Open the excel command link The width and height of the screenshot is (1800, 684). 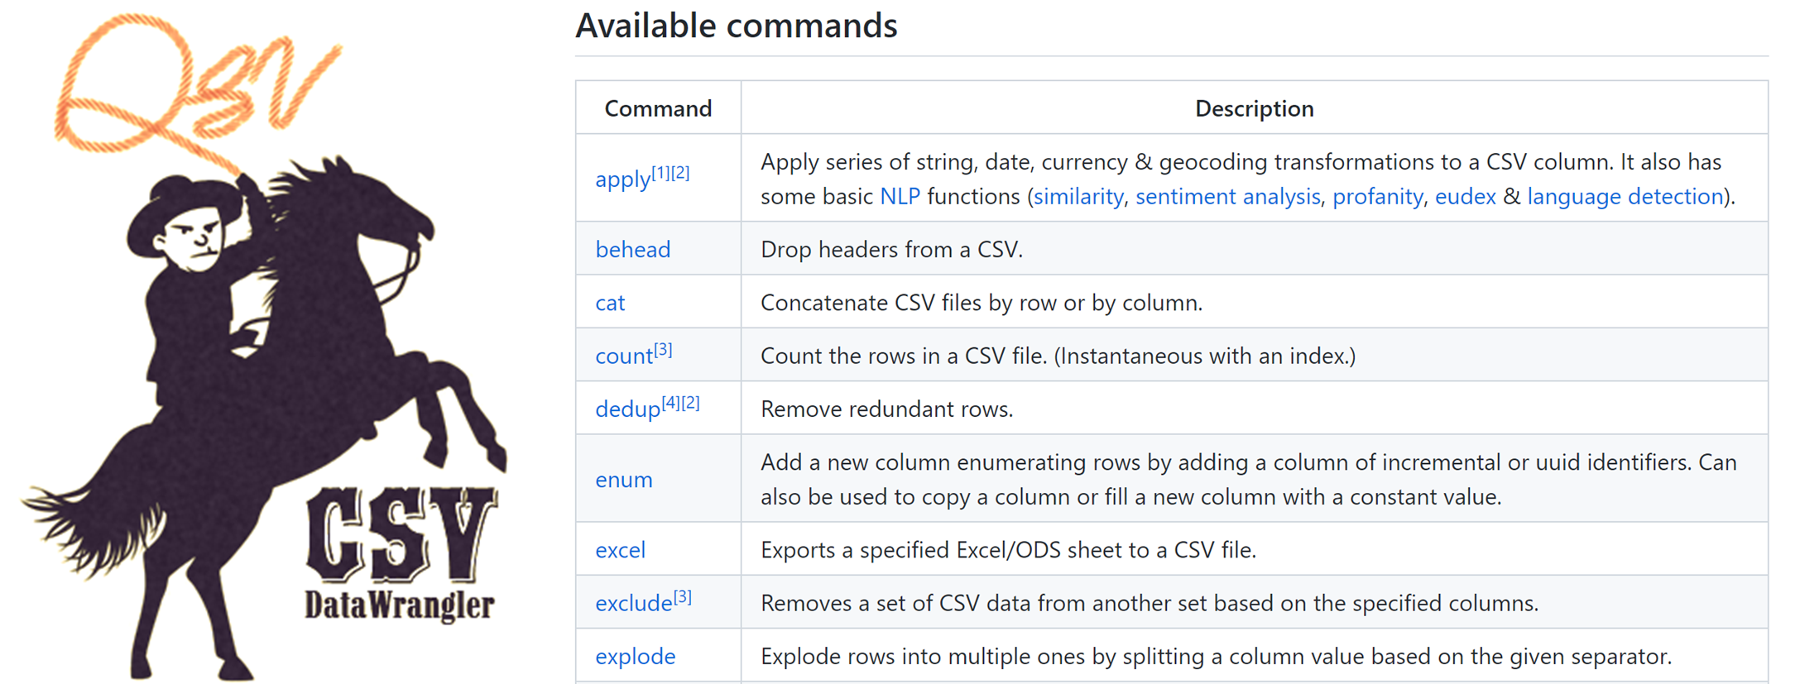[621, 550]
